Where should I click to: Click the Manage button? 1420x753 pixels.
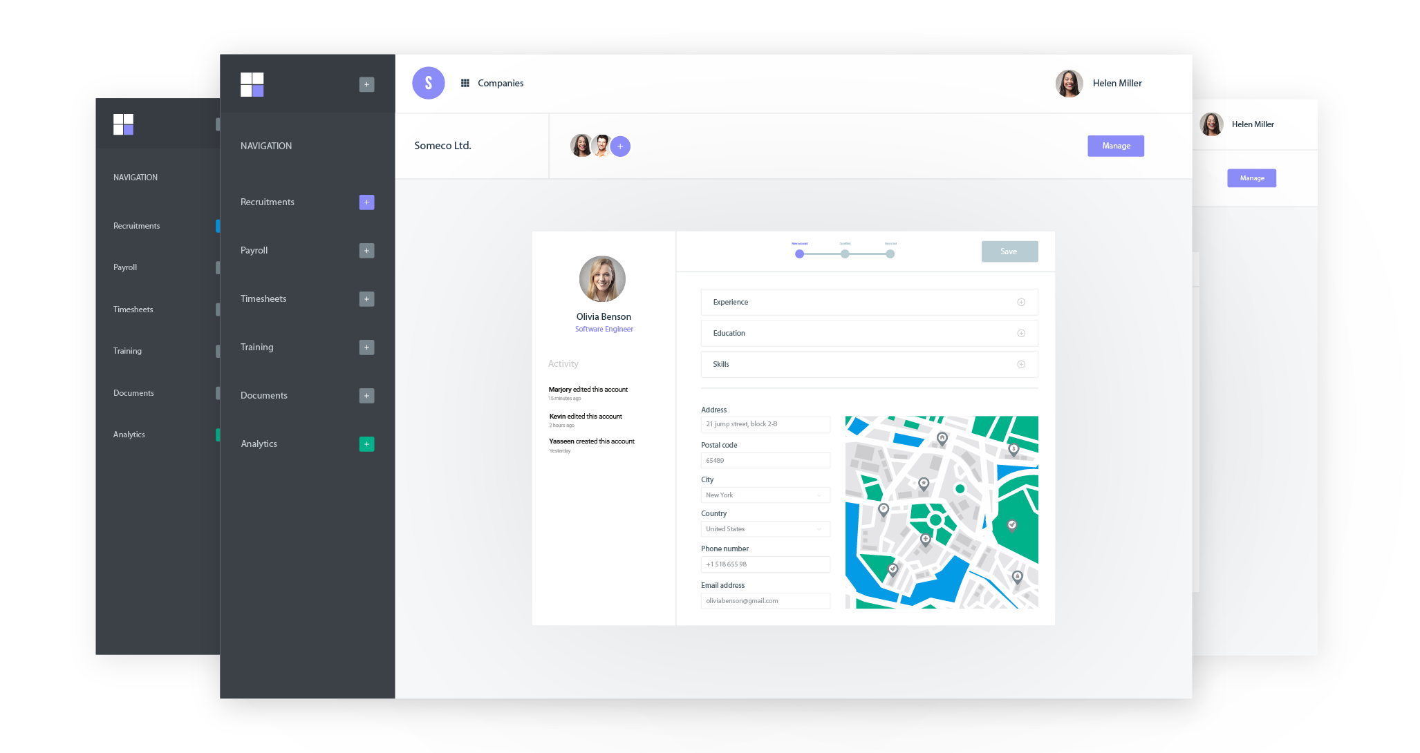(x=1115, y=146)
